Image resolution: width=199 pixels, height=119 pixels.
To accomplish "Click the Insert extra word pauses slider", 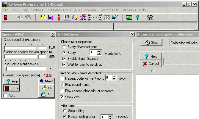I will (25, 69).
